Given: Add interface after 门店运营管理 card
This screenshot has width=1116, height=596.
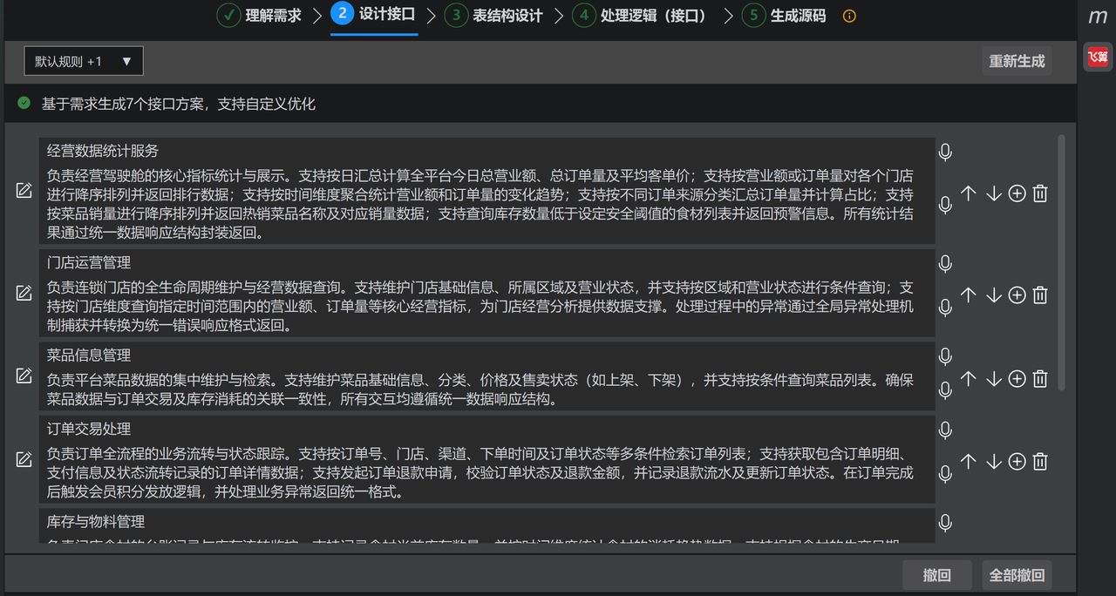Looking at the screenshot, I should [x=1017, y=295].
